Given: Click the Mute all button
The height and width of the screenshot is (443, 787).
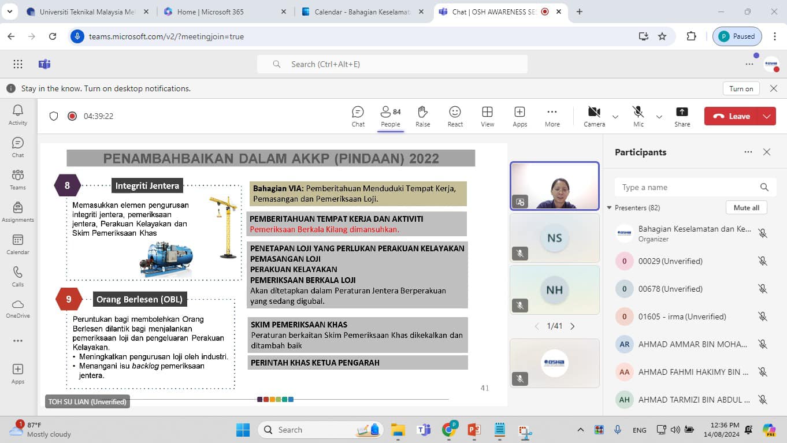Looking at the screenshot, I should (747, 208).
